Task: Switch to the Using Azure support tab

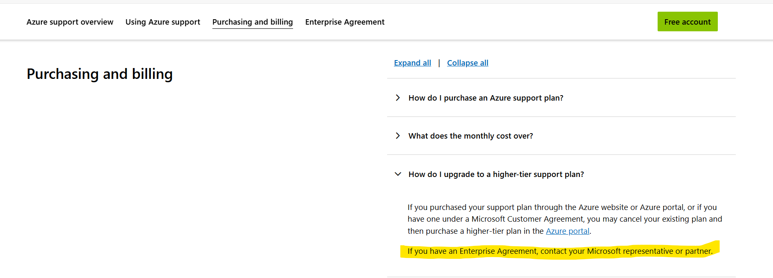Action: tap(163, 22)
